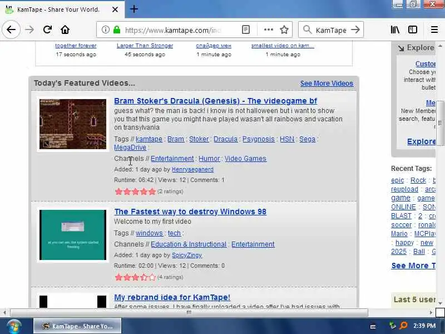This screenshot has height=334, width=445.
Task: Open page actions three-dots menu
Action: click(269, 30)
